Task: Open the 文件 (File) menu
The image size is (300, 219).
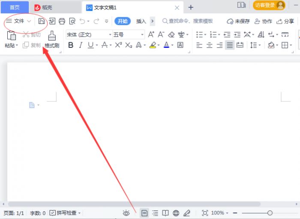Action: coord(18,21)
